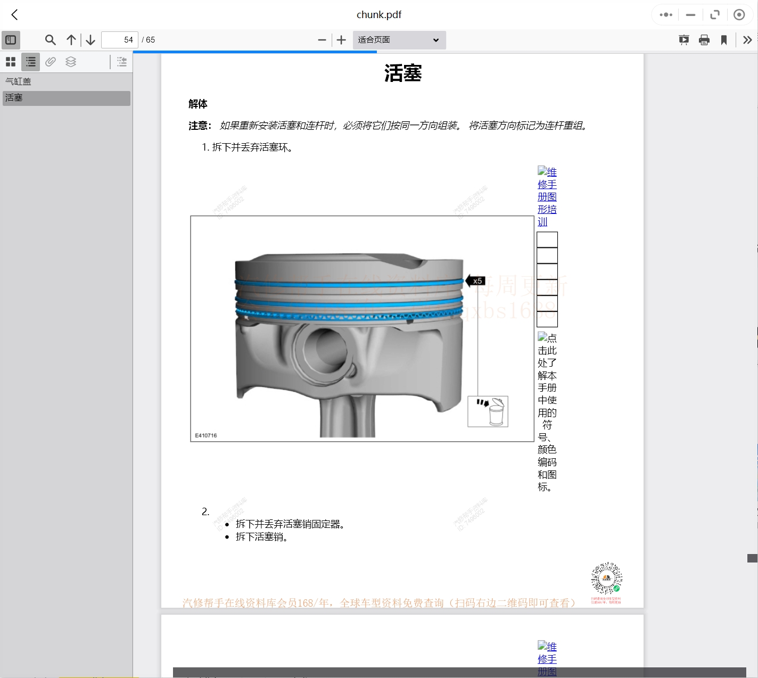
Task: Open the document search tool
Action: [x=51, y=40]
